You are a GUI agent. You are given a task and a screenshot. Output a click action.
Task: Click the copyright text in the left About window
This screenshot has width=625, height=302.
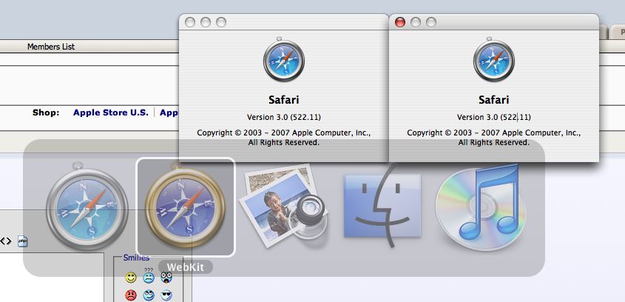284,138
